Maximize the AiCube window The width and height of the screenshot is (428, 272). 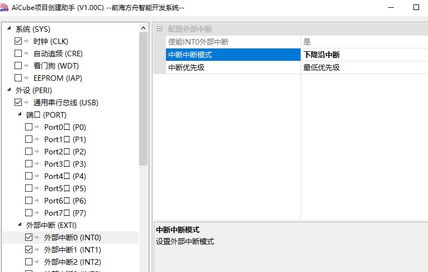click(x=416, y=7)
